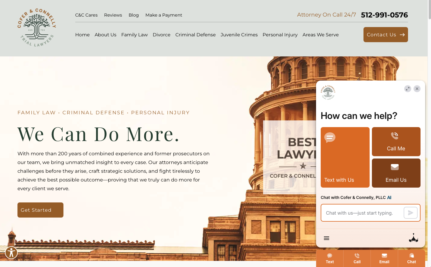Open the hamburger menu in the chat widget
The image size is (431, 267).
point(326,238)
